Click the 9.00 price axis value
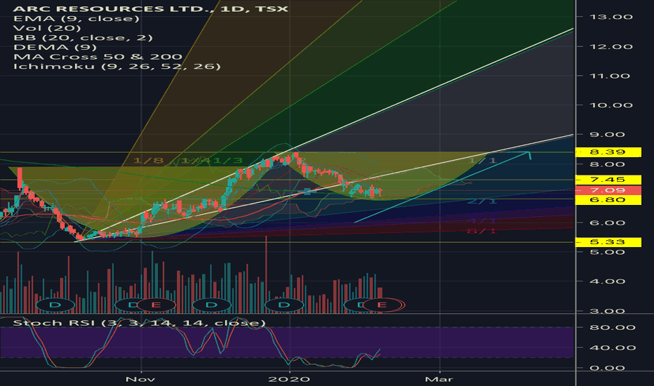 click(x=607, y=134)
